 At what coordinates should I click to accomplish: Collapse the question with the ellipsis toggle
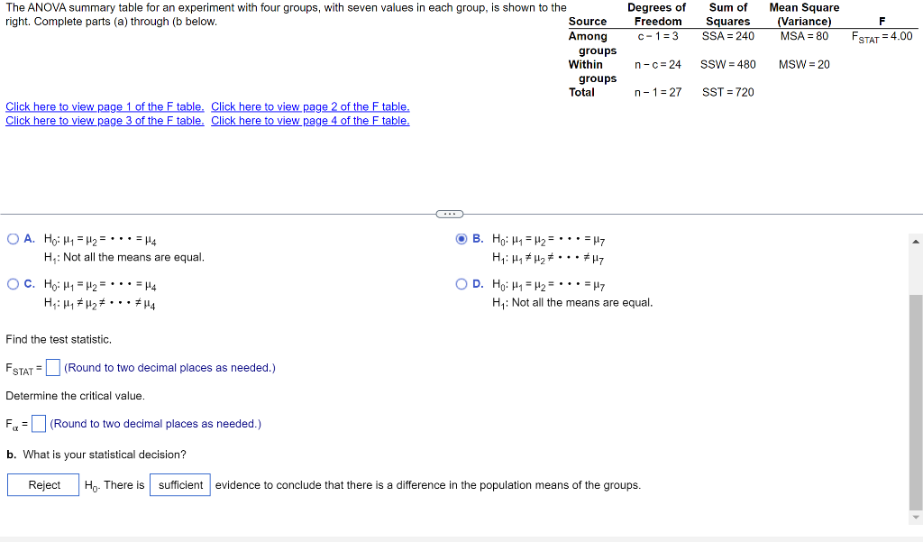coord(448,213)
